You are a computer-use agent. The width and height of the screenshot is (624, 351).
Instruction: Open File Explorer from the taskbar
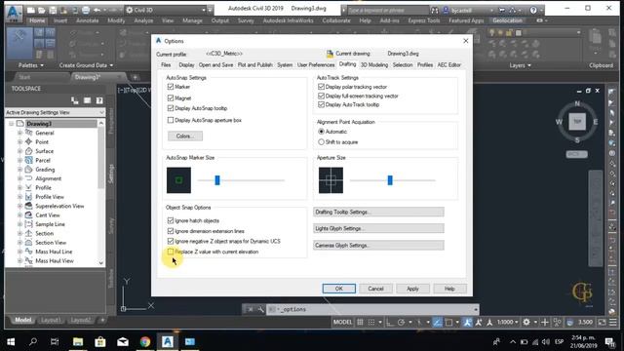(x=78, y=341)
